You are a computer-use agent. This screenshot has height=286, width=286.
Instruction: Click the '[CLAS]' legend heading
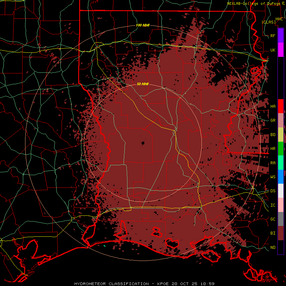[x=269, y=22]
